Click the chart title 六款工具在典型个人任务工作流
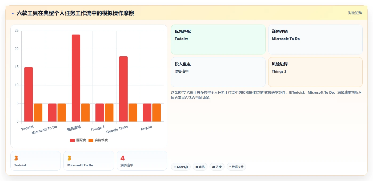This screenshot has height=181, width=373. [x=75, y=13]
